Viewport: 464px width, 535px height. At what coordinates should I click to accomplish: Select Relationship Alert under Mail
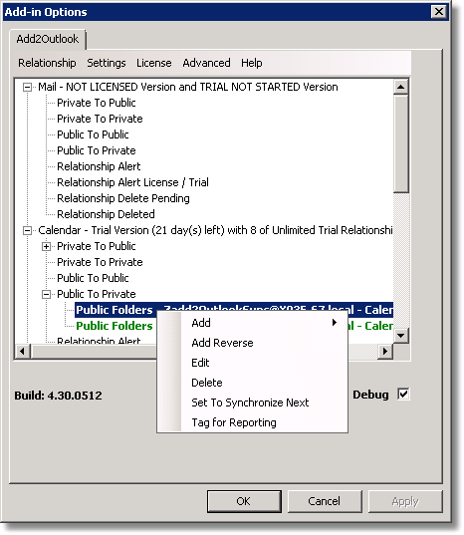click(x=99, y=166)
